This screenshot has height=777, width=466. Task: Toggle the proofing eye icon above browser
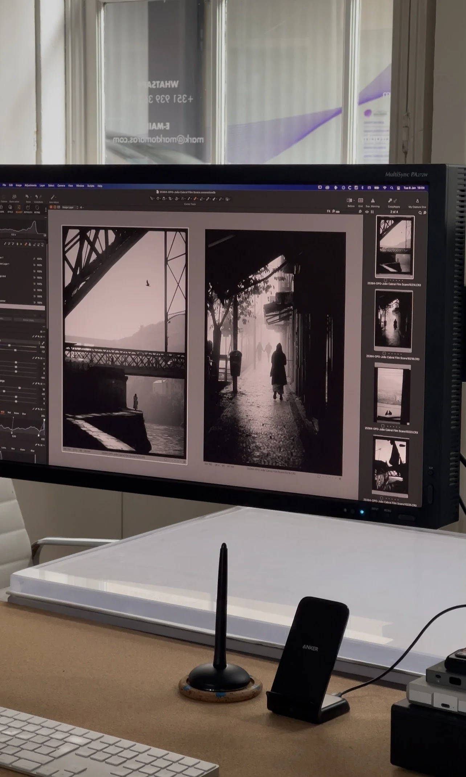[x=367, y=212]
